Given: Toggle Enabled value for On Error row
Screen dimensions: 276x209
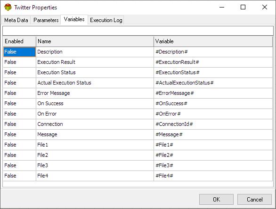Looking at the screenshot, I should tap(19, 114).
